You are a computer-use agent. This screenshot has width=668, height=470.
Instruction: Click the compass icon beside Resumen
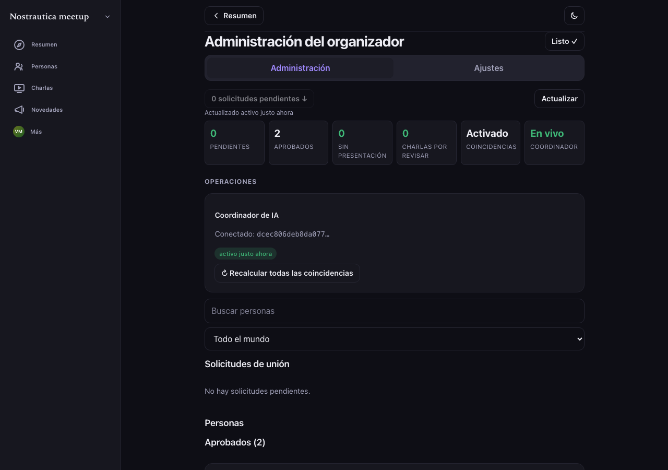point(19,45)
